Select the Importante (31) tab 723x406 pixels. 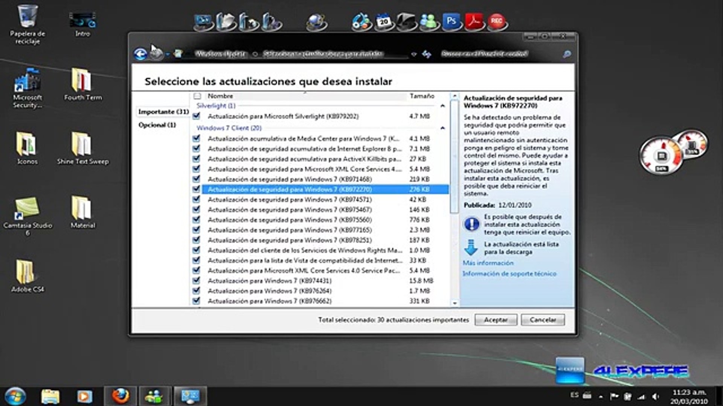coord(163,112)
